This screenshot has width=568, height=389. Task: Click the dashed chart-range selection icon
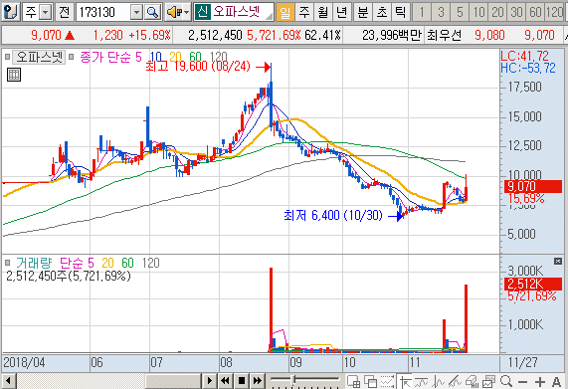point(387,381)
